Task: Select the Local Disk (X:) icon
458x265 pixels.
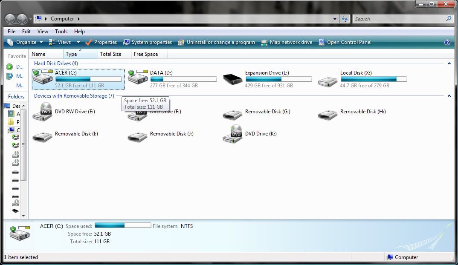Action: [328, 82]
